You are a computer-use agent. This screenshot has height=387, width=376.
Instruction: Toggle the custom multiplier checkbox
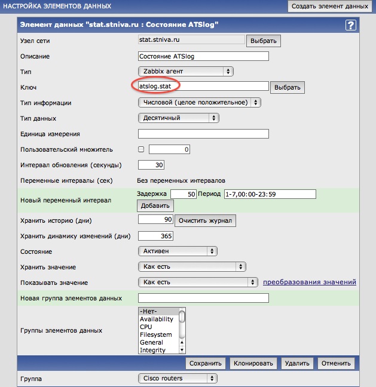[141, 149]
